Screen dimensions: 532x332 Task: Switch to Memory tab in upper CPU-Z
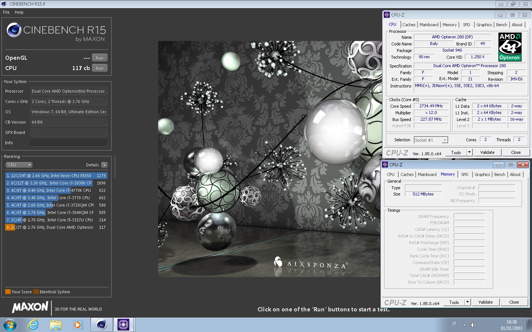pos(450,25)
